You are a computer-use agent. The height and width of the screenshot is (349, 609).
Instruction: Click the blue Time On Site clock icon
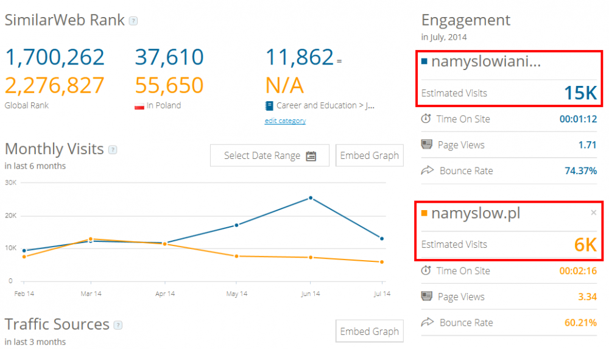click(x=426, y=119)
